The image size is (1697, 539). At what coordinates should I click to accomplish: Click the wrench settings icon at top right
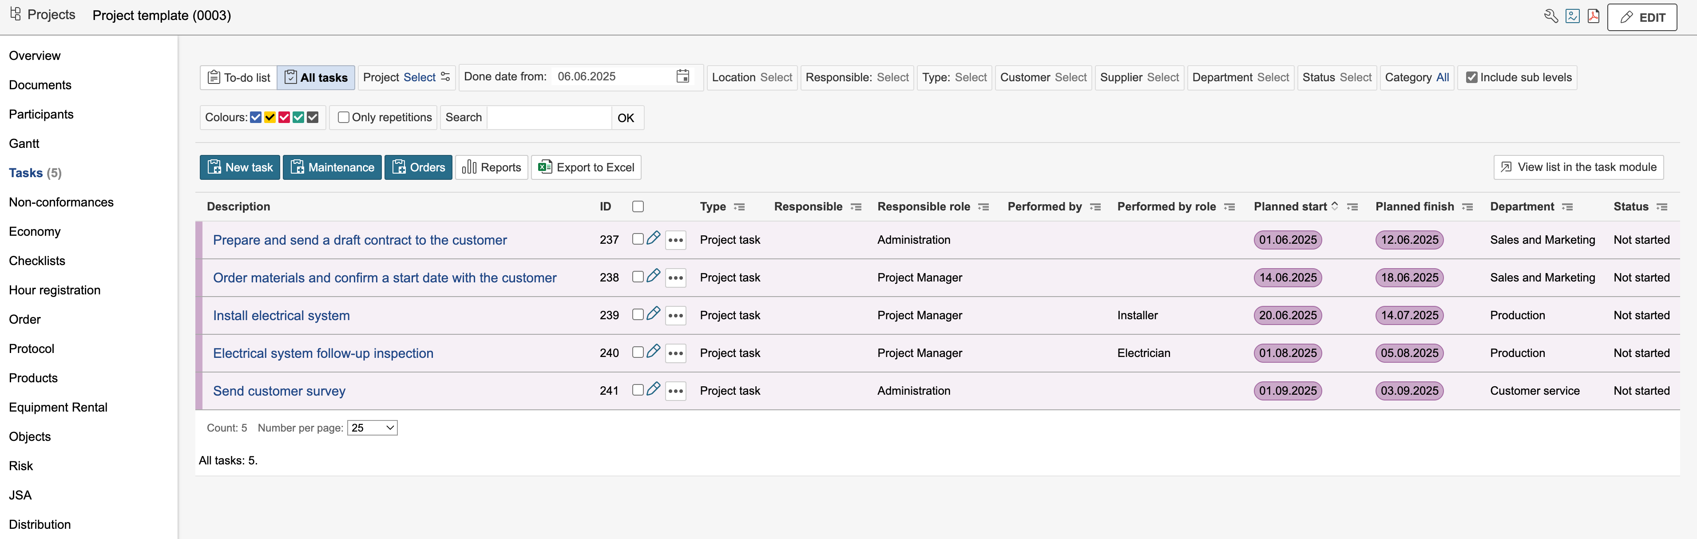click(x=1551, y=16)
